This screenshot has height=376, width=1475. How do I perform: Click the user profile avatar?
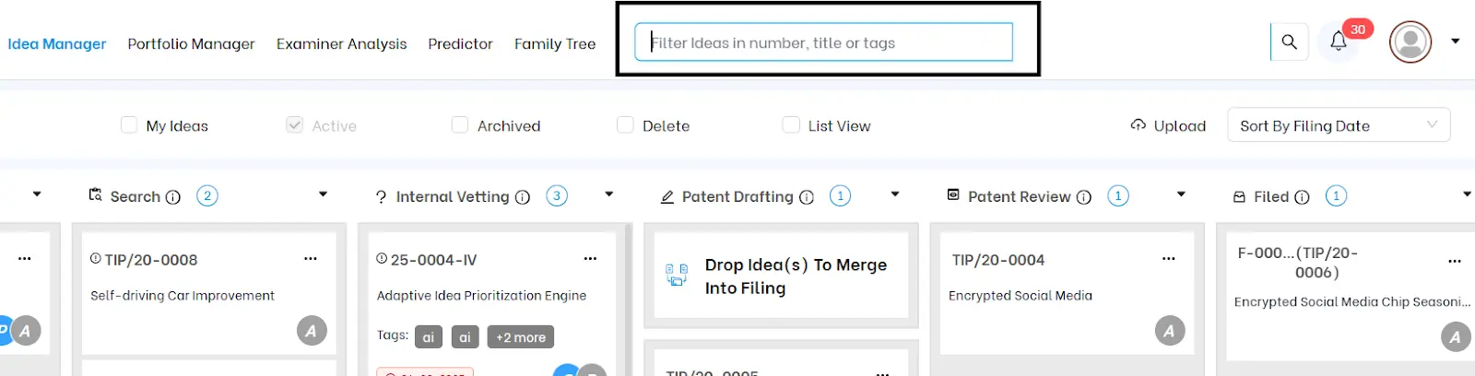[x=1410, y=42]
